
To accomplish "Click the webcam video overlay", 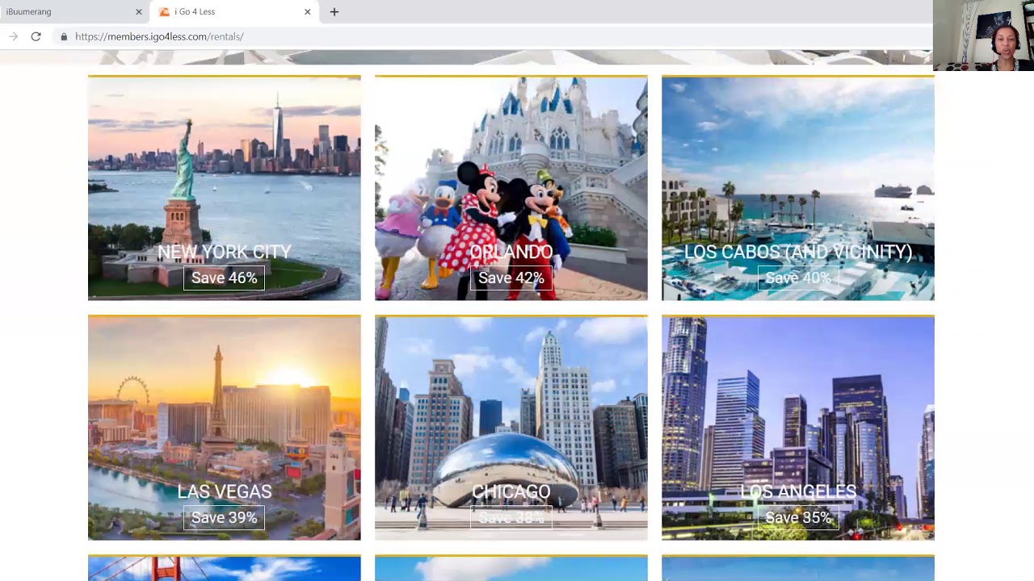I will [x=983, y=36].
